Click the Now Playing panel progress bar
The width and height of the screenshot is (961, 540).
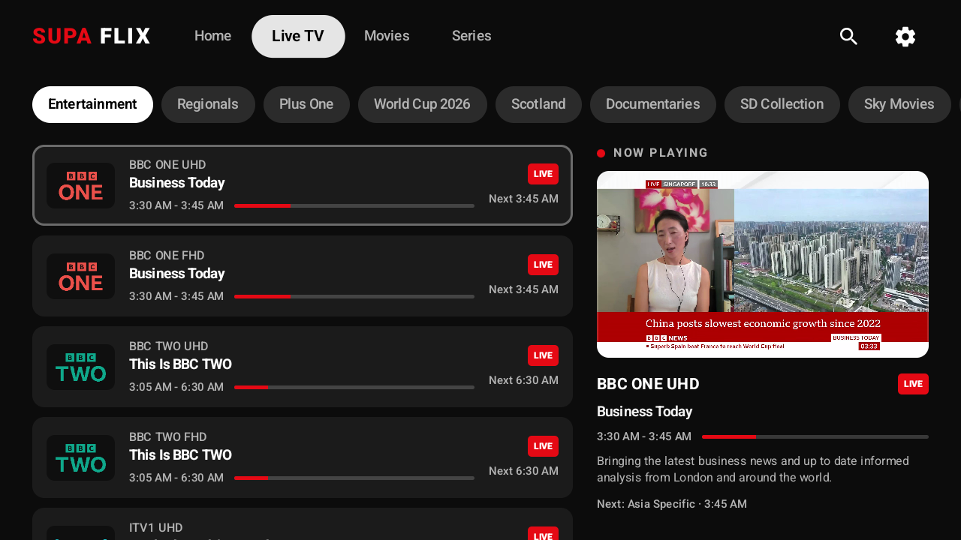tap(815, 436)
